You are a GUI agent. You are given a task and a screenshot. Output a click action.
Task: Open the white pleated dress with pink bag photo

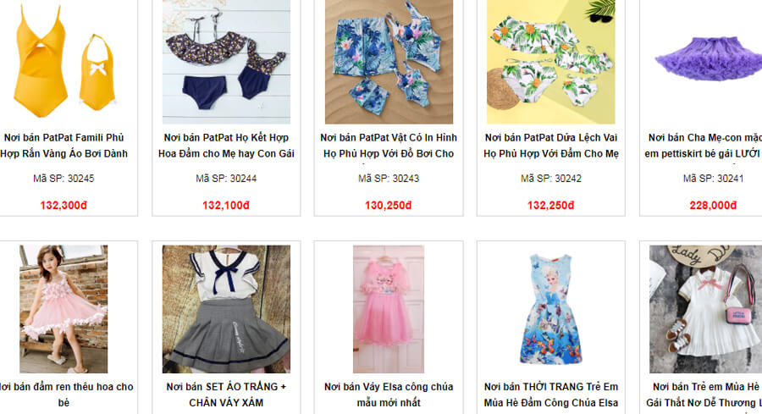(705, 309)
